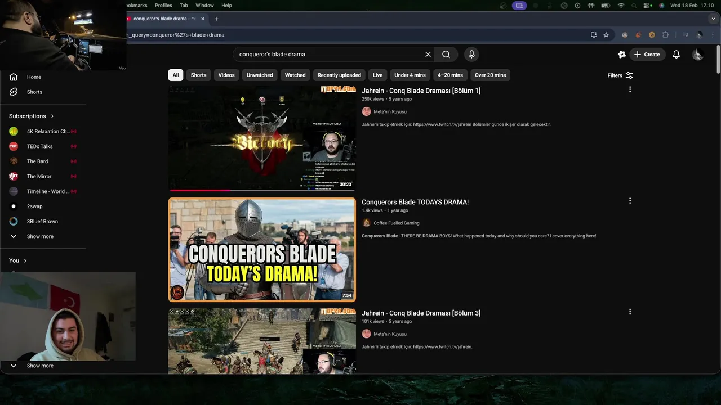The height and width of the screenshot is (405, 721).
Task: Open Chrome tab search dropdown arrow
Action: (713, 19)
